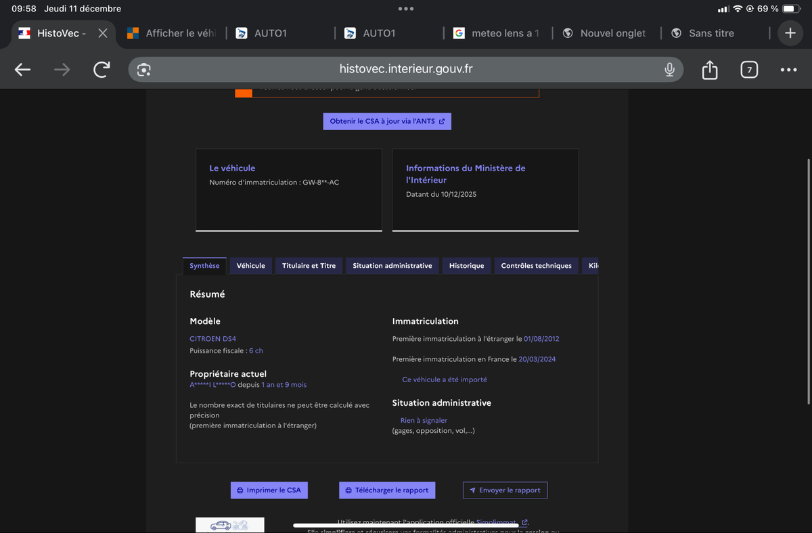Go back to the previous page
The height and width of the screenshot is (533, 812).
pos(22,70)
